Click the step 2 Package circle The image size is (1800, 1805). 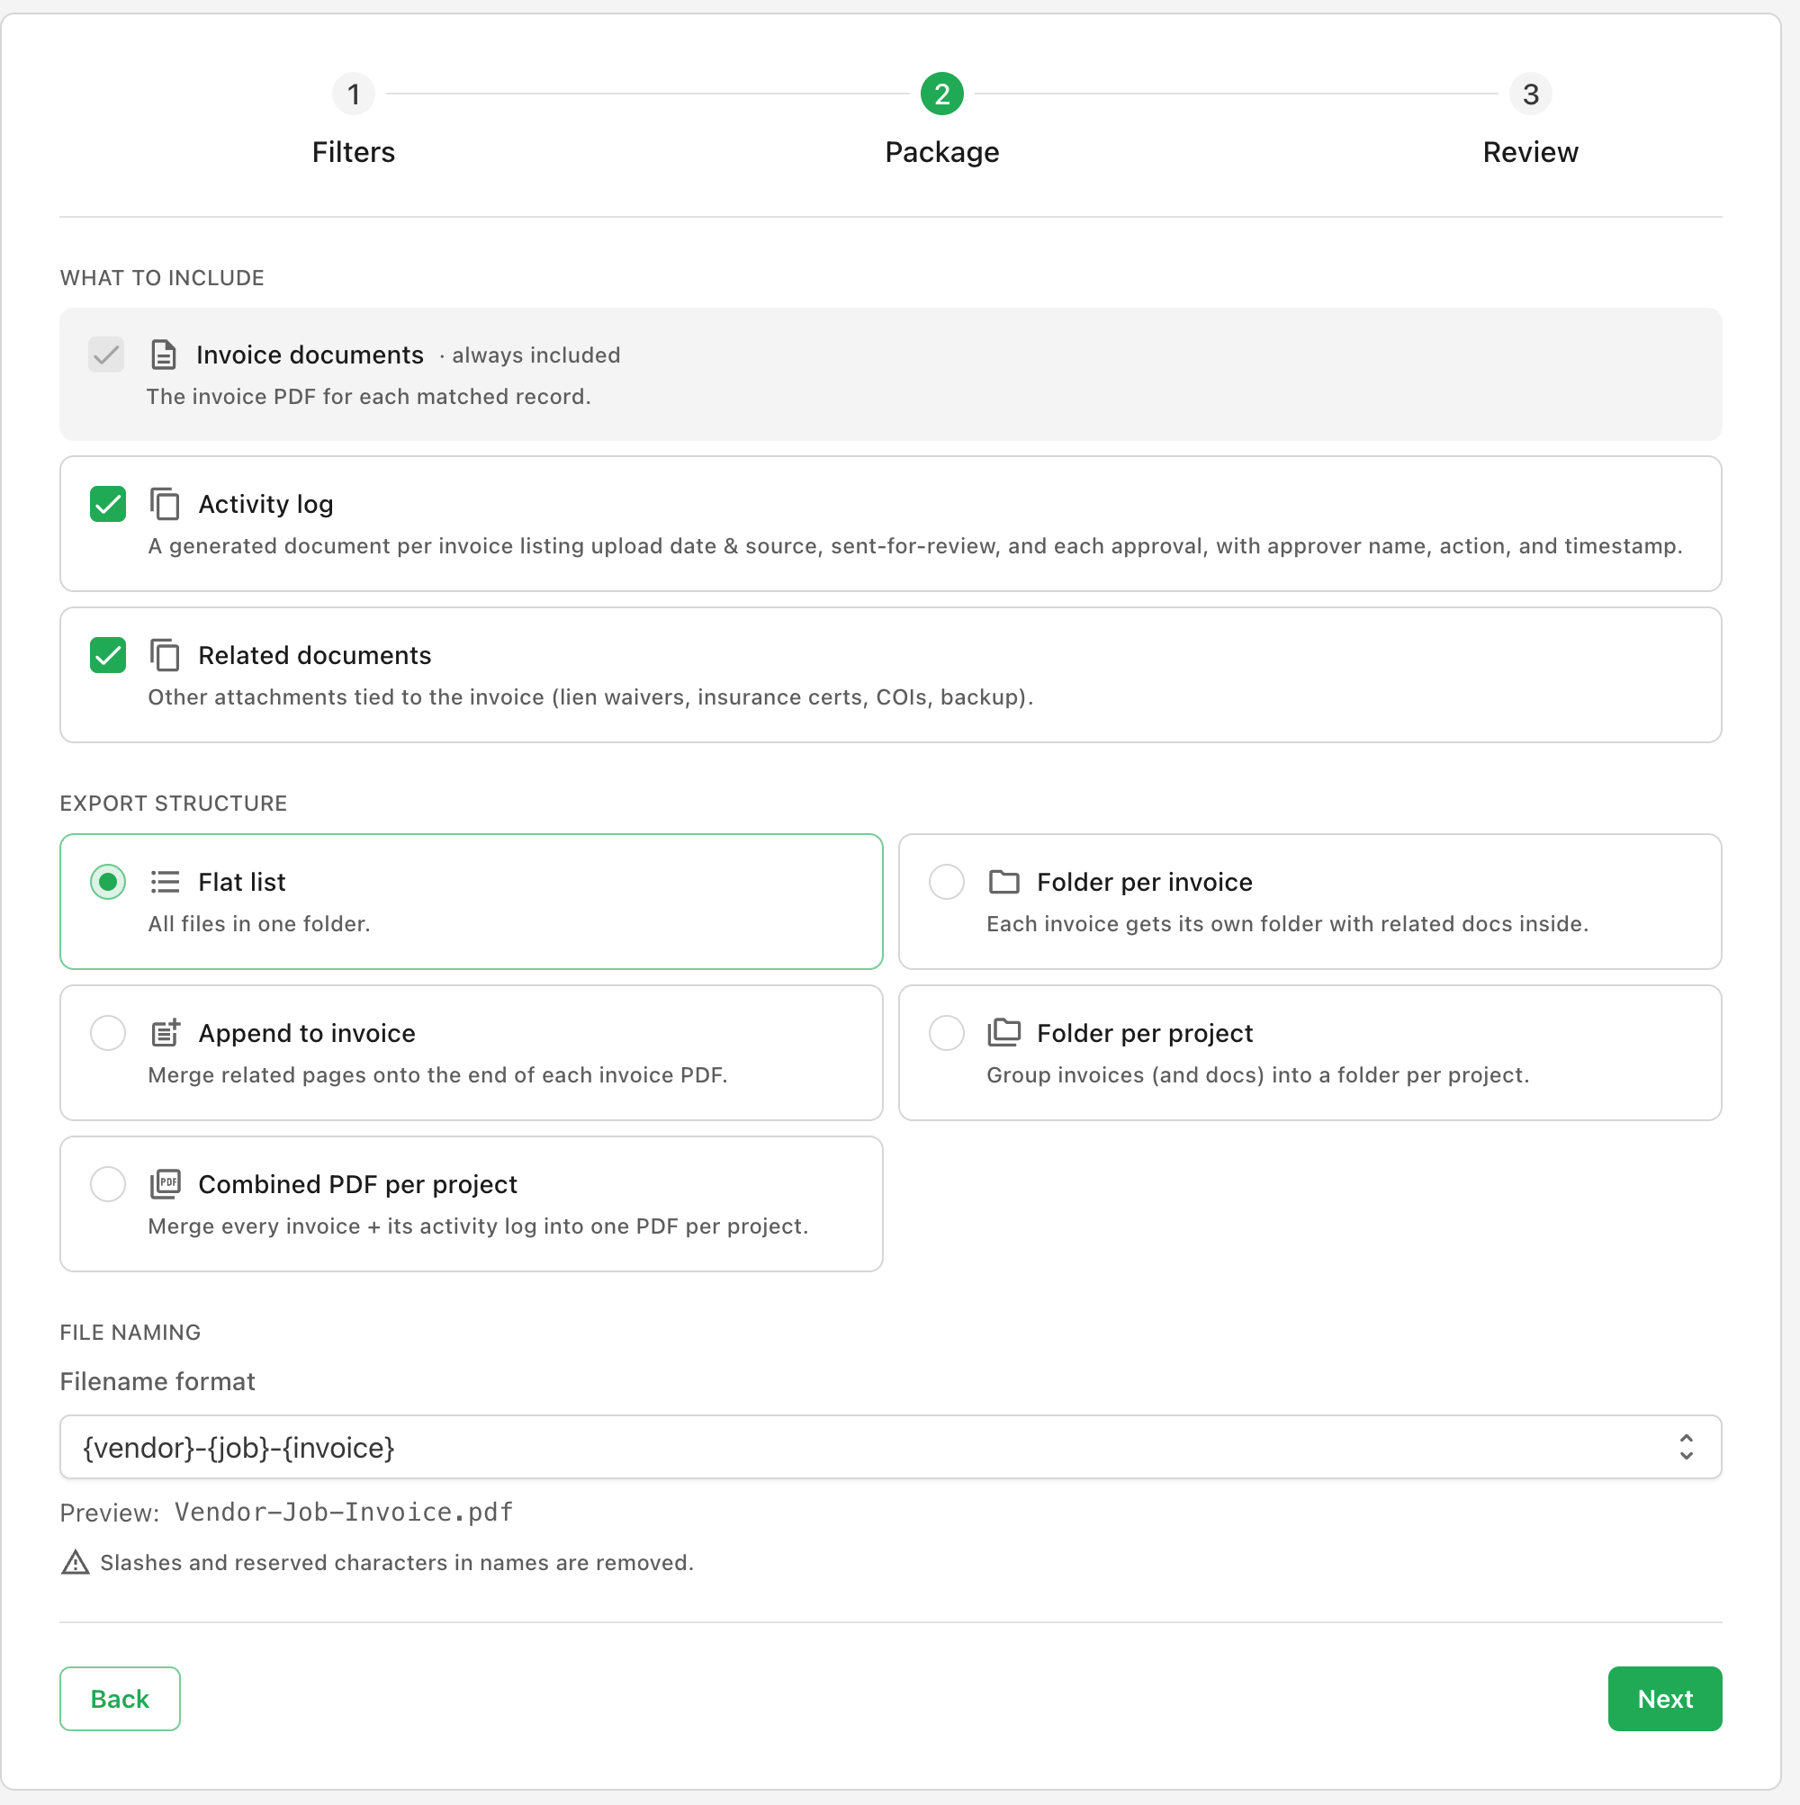tap(942, 94)
